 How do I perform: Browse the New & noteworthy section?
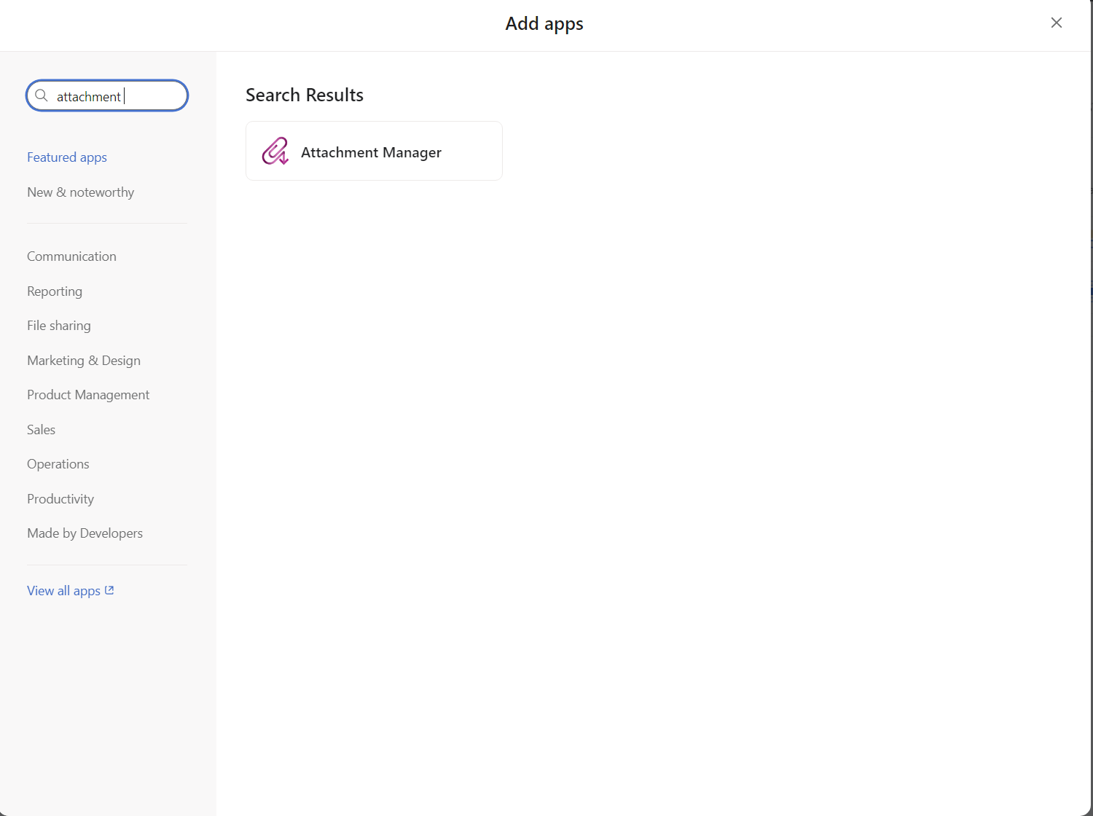coord(80,192)
